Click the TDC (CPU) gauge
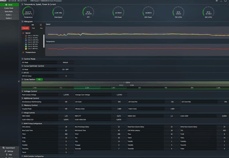Viewport: 229px width, 158px height. pos(178,12)
